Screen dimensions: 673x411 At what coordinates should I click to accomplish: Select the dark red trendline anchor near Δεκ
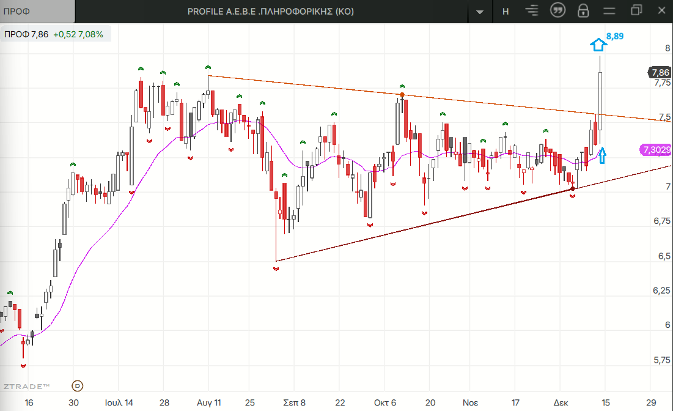[572, 188]
